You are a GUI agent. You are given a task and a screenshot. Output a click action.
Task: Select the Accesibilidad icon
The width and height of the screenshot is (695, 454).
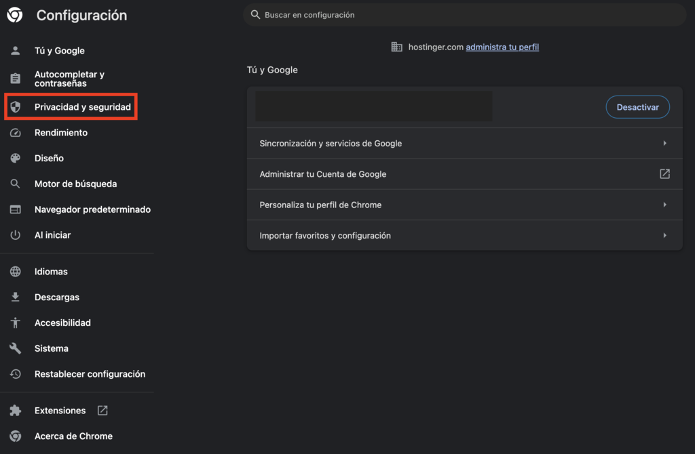(16, 323)
